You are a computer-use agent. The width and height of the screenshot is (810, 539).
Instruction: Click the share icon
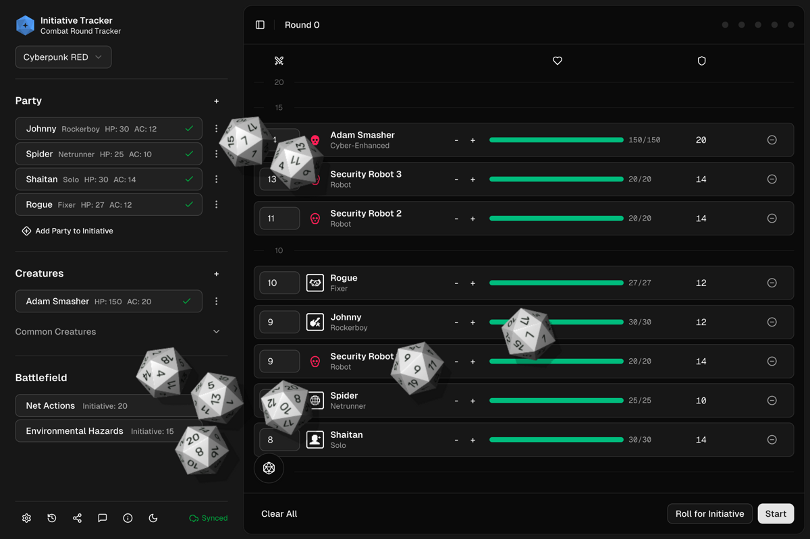[x=77, y=518]
